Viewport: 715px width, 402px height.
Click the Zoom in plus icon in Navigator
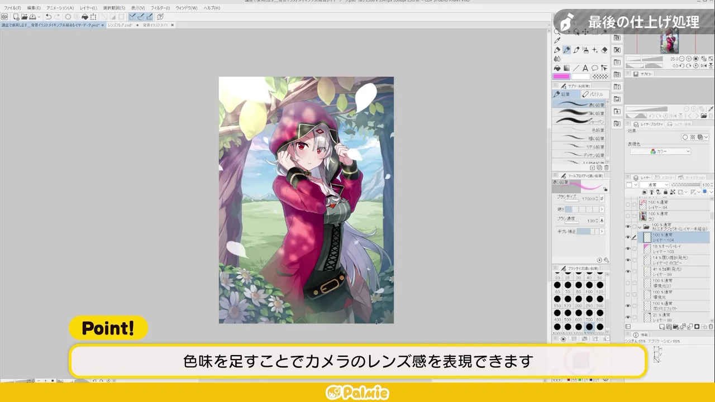tap(689, 59)
